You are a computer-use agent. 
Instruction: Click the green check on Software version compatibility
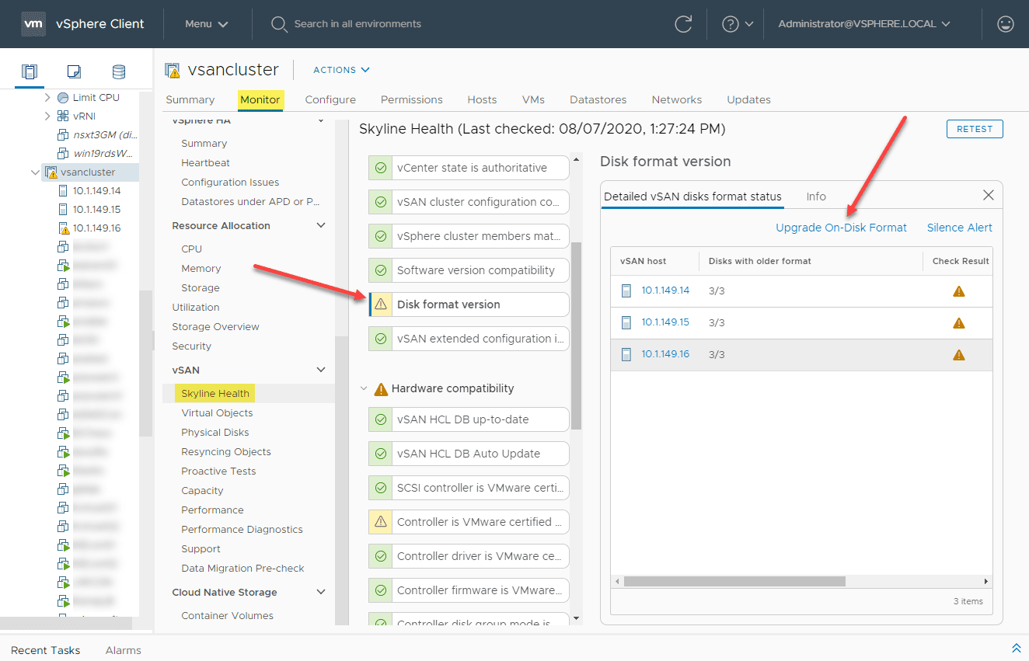(x=380, y=270)
